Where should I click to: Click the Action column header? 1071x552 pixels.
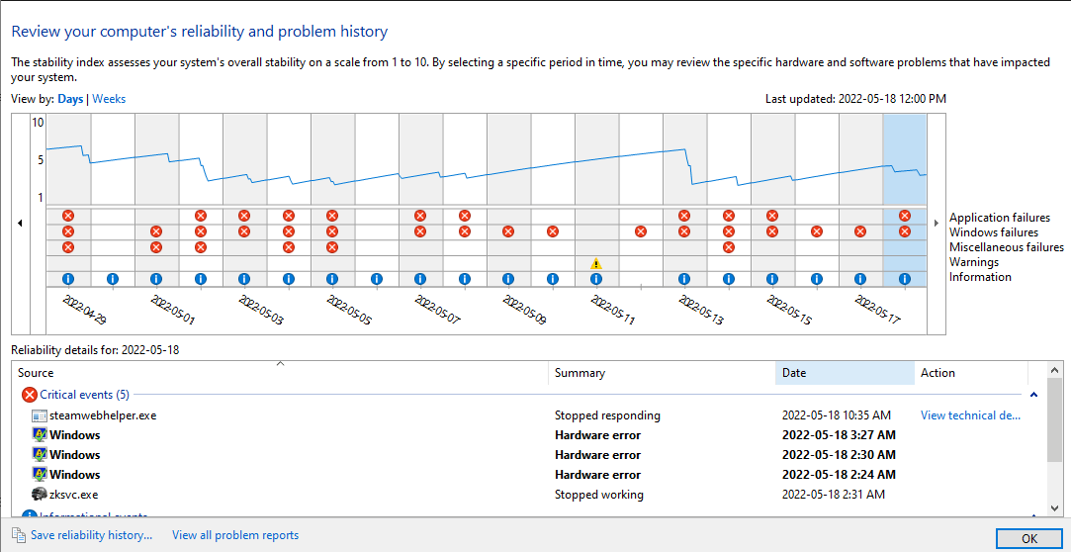971,373
